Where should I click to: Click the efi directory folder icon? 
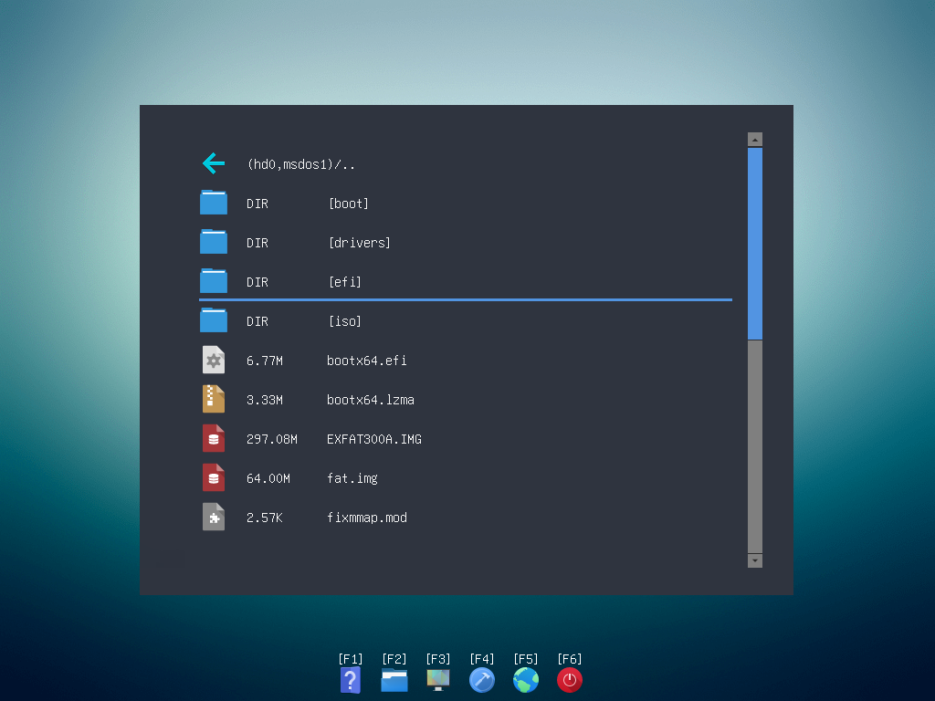click(214, 281)
